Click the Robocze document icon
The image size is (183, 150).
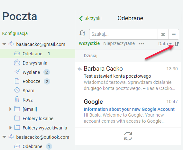[17, 81]
